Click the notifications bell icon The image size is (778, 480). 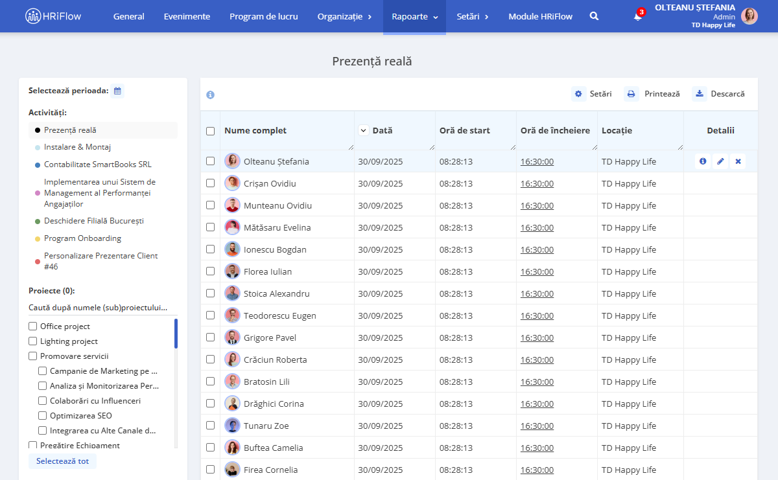[638, 16]
